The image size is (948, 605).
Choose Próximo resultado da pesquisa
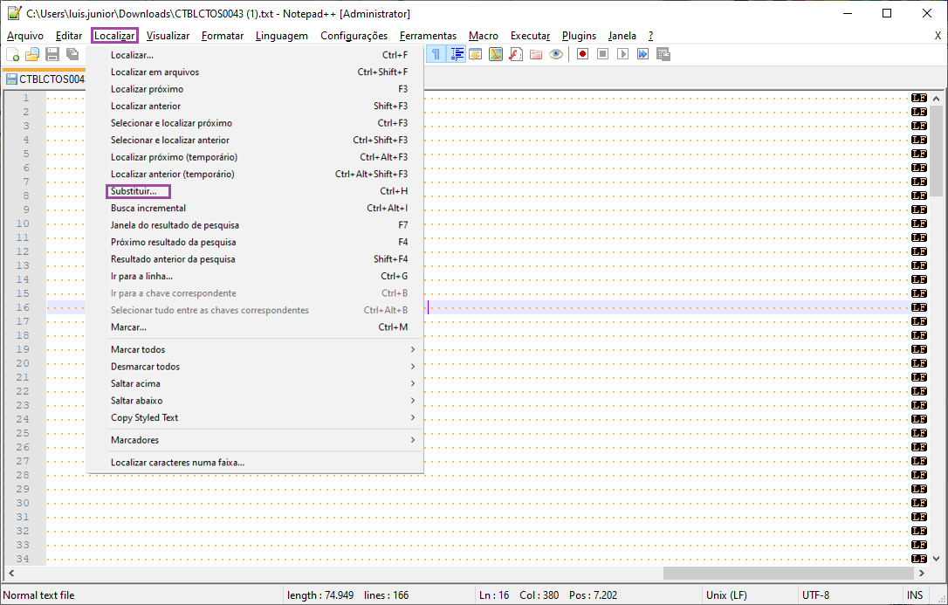(x=255, y=242)
